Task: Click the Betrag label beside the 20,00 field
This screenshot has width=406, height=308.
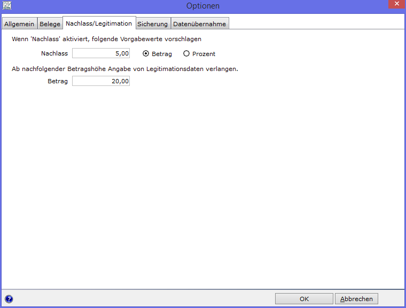Action: tap(58, 81)
